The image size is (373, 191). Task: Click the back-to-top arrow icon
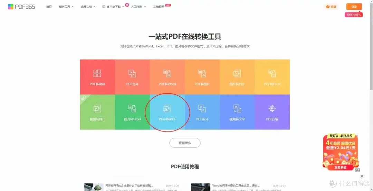[x=362, y=177]
